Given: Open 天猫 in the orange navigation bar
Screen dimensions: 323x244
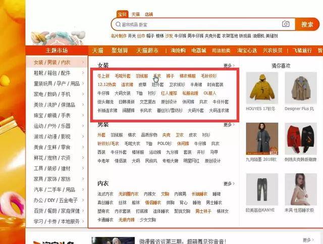Looking at the screenshot, I should click(x=97, y=51).
